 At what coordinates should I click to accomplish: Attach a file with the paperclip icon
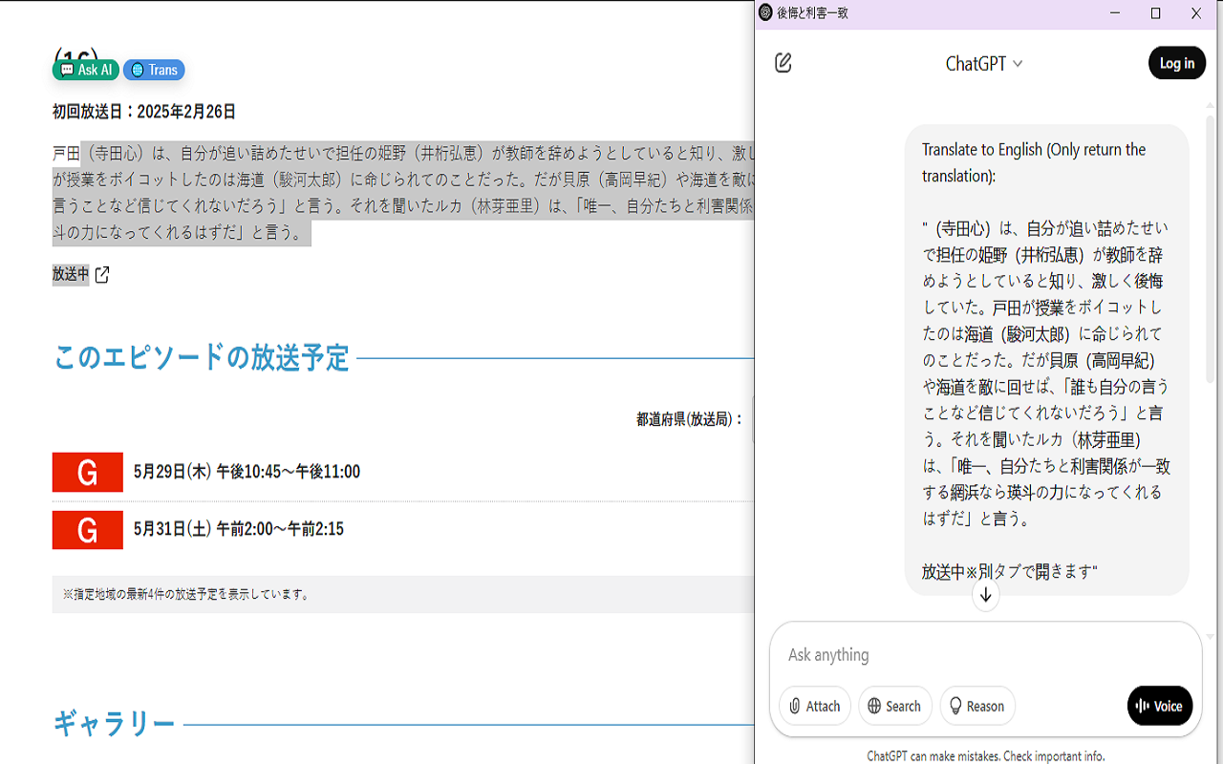pos(796,706)
